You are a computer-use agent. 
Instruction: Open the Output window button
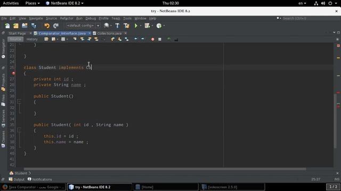pos(17,179)
